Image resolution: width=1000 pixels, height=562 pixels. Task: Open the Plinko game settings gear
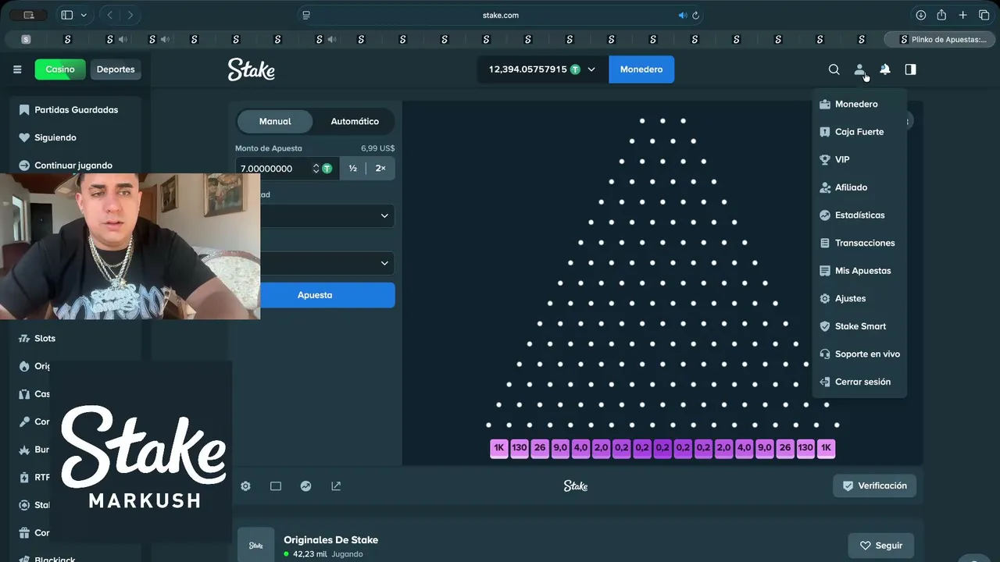[x=245, y=486]
